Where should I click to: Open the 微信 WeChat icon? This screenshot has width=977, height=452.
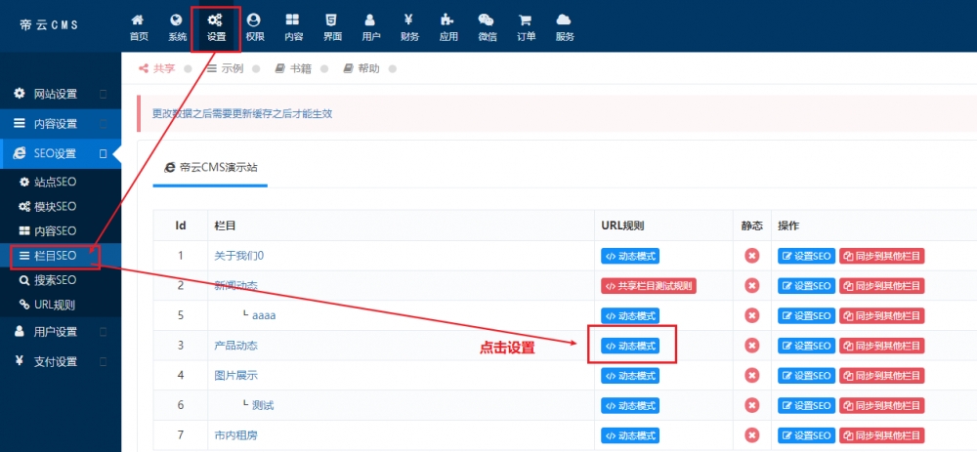[x=487, y=26]
